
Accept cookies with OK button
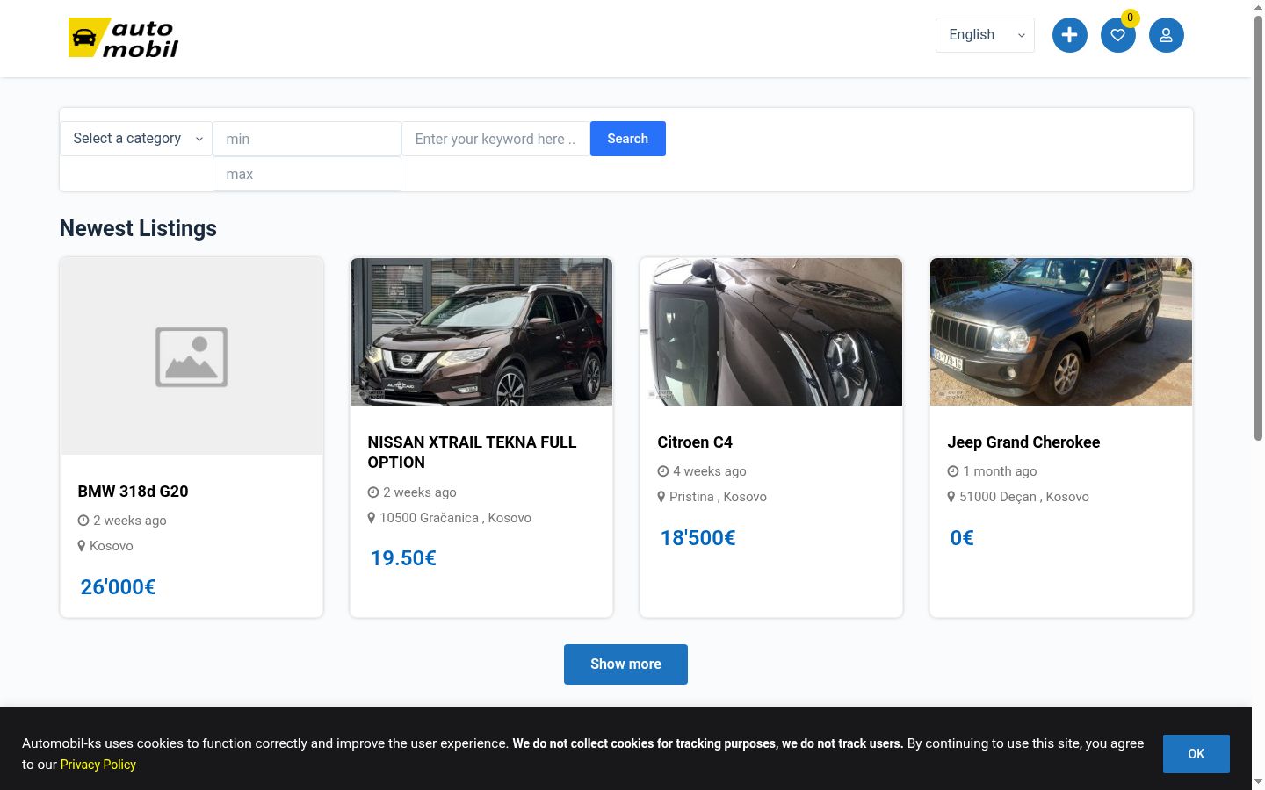pyautogui.click(x=1196, y=754)
